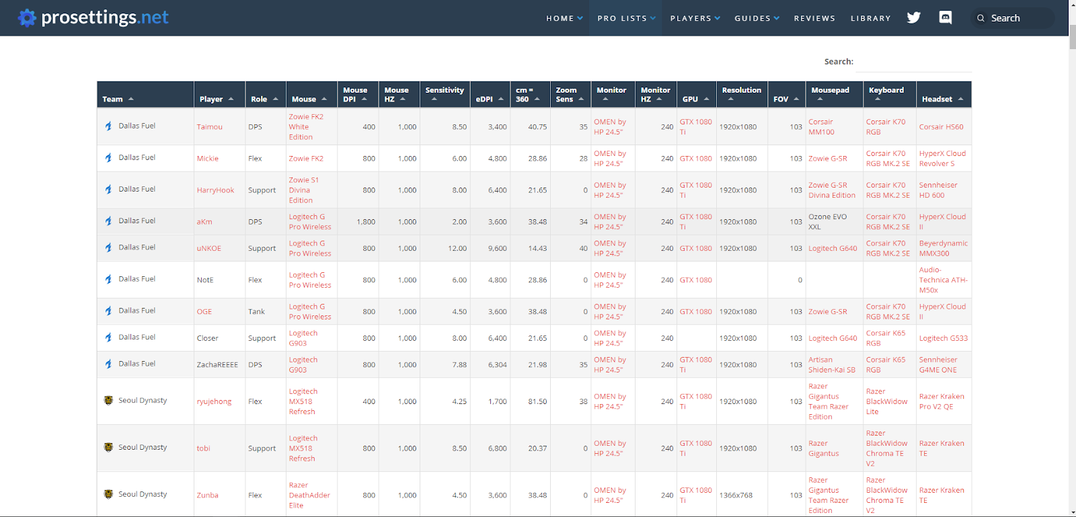This screenshot has width=1076, height=517.
Task: Click Dallas Fuel logo in aKm row
Action: coord(108,221)
